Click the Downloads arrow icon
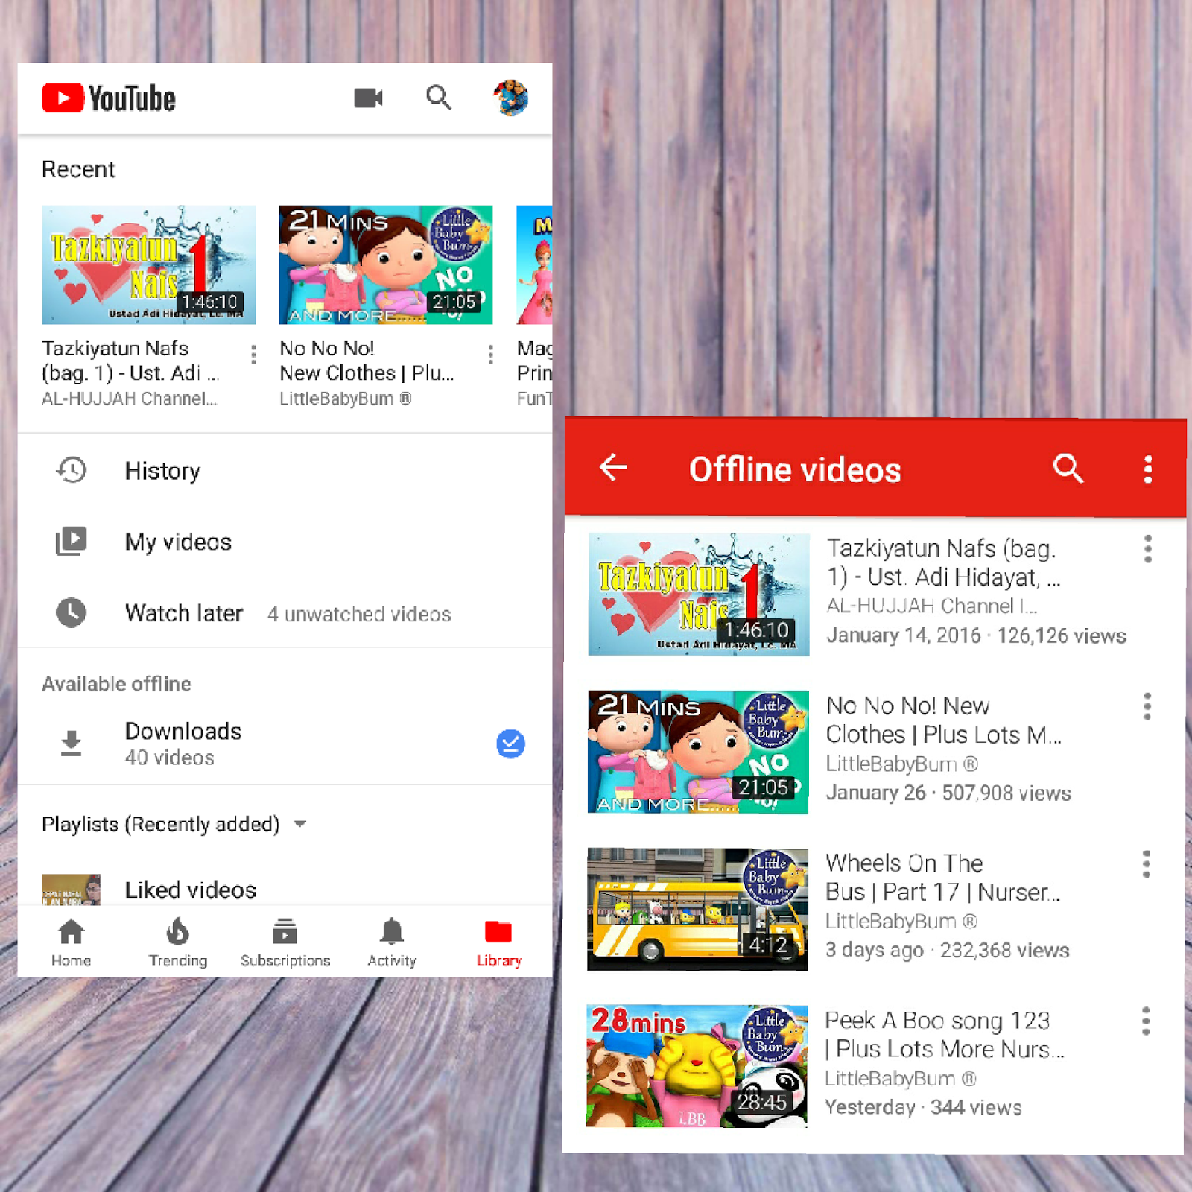This screenshot has width=1192, height=1192. (72, 743)
